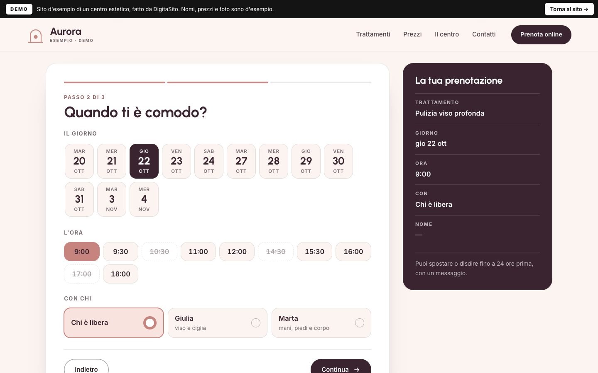The height and width of the screenshot is (373, 598).
Task: Pick Friday 23 October
Action: coord(176,161)
